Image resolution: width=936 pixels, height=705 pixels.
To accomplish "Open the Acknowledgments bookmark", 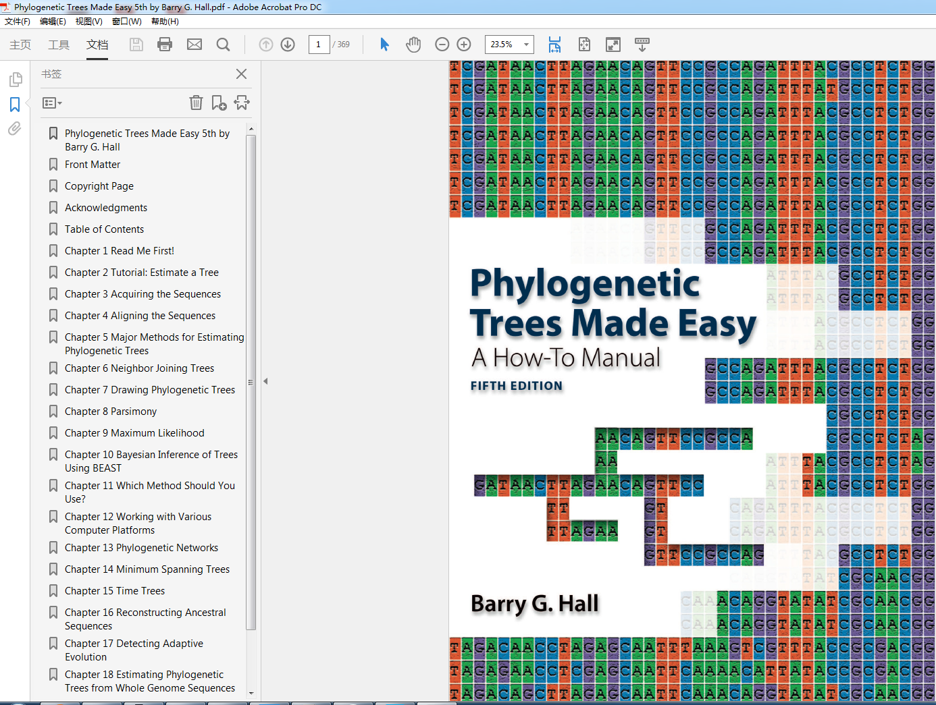I will pos(106,208).
